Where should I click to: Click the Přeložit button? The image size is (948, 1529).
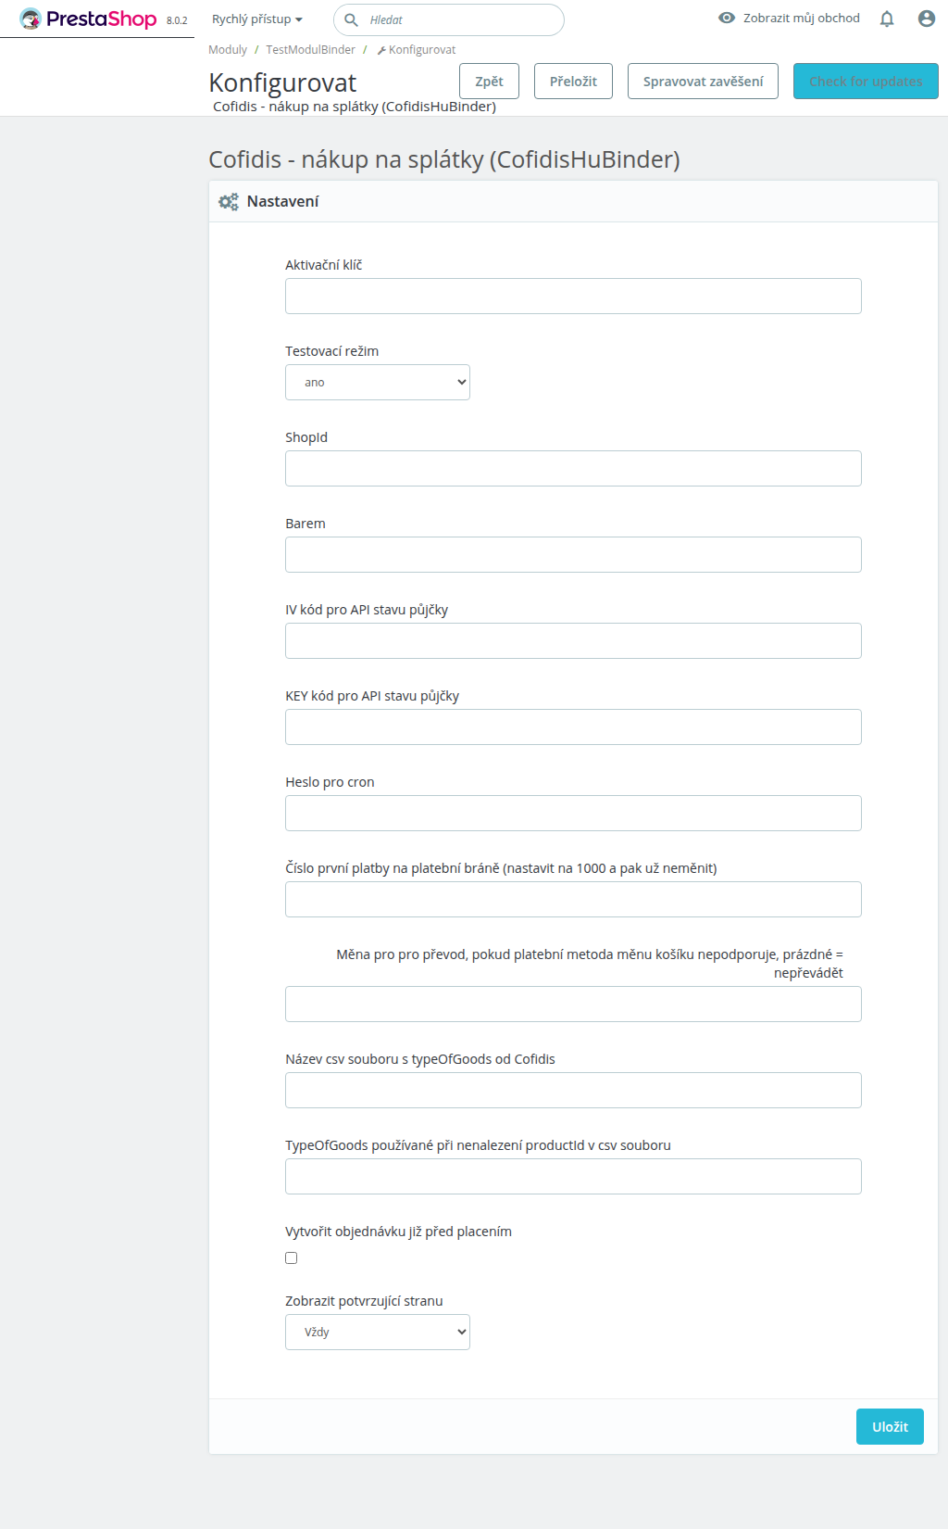tap(573, 81)
